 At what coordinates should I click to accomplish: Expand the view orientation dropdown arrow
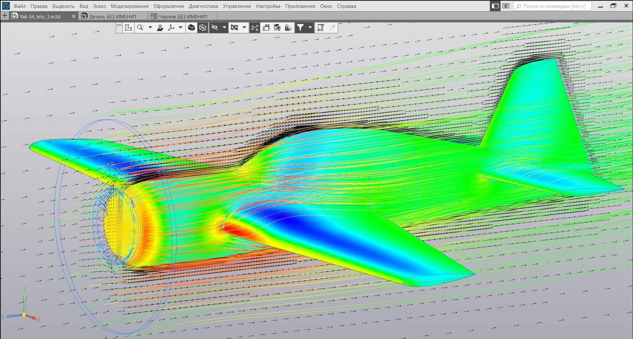[x=180, y=28]
